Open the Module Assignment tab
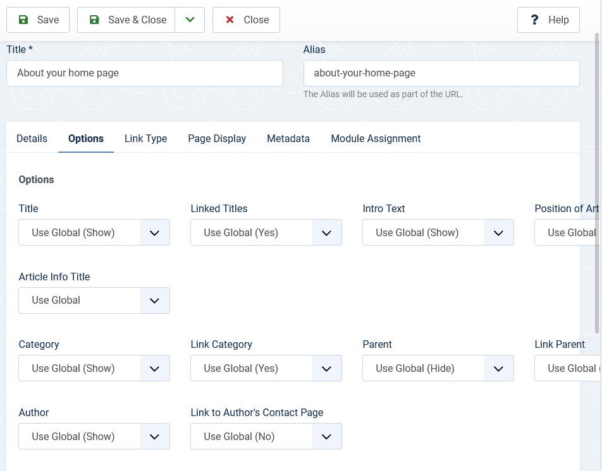Screen dimensions: 602x471 (376, 138)
